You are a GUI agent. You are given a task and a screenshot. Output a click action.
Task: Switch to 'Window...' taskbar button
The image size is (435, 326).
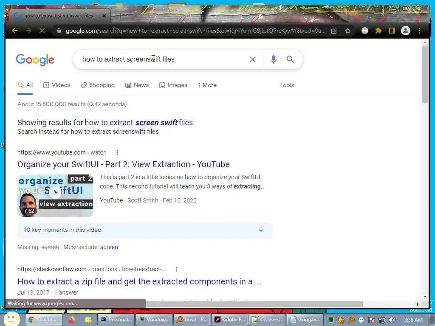154,320
